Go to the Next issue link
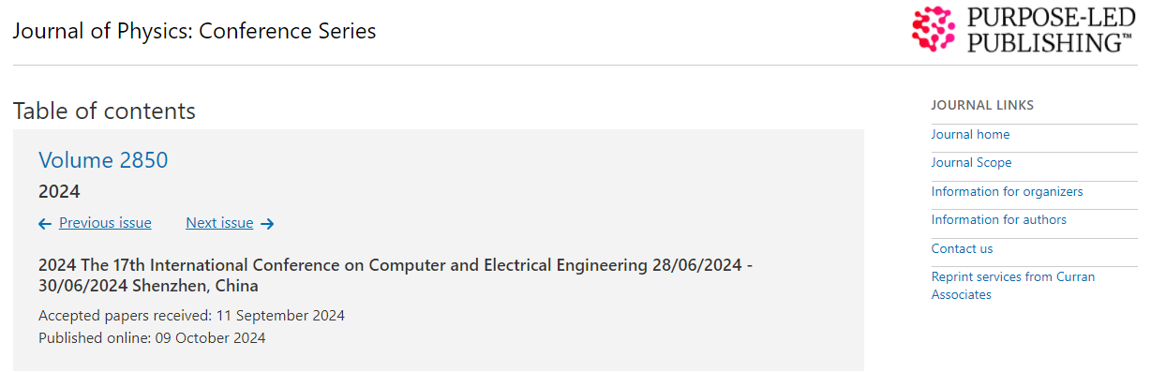Image resolution: width=1166 pixels, height=372 pixels. point(219,223)
